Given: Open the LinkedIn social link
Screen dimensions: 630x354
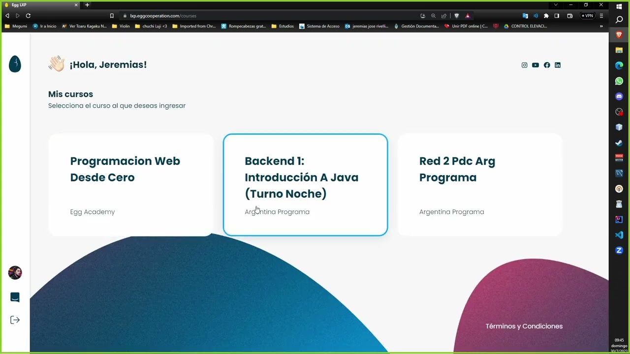Looking at the screenshot, I should 558,65.
